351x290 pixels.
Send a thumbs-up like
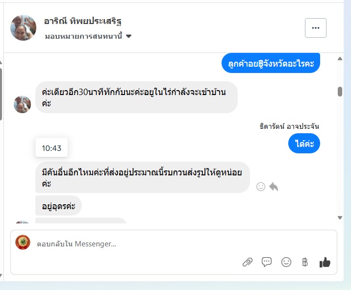325,262
